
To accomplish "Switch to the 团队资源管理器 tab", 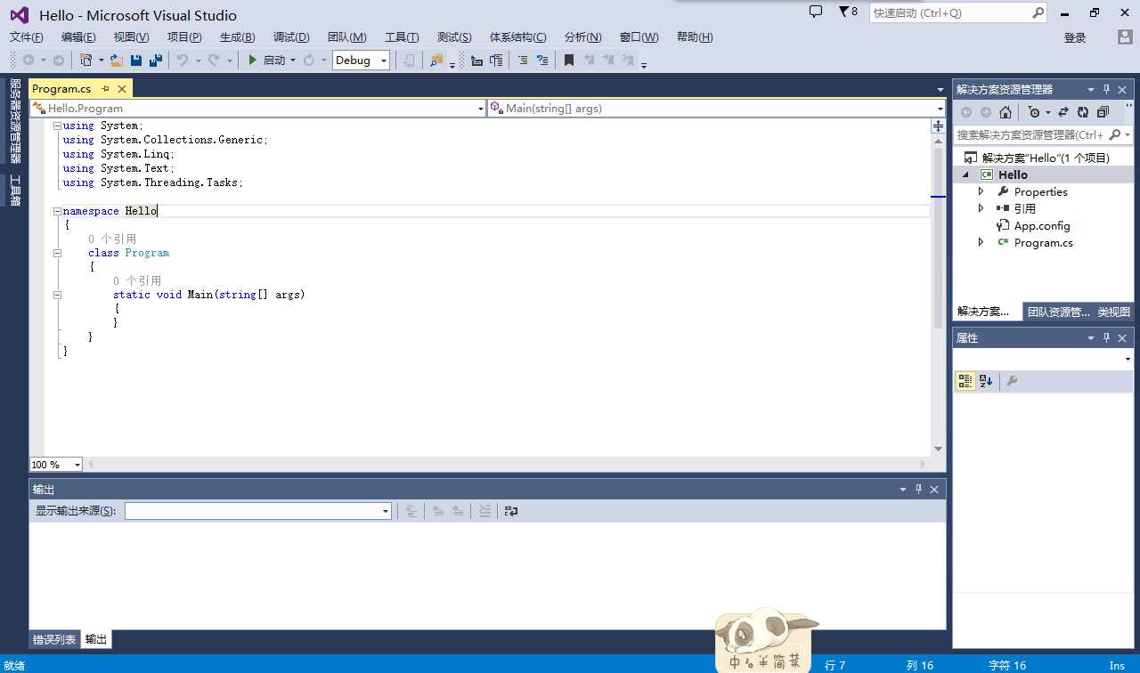I will (x=1058, y=312).
